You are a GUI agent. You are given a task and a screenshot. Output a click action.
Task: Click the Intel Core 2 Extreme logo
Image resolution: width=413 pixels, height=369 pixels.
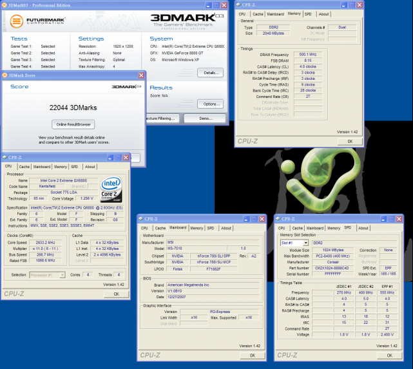(111, 189)
